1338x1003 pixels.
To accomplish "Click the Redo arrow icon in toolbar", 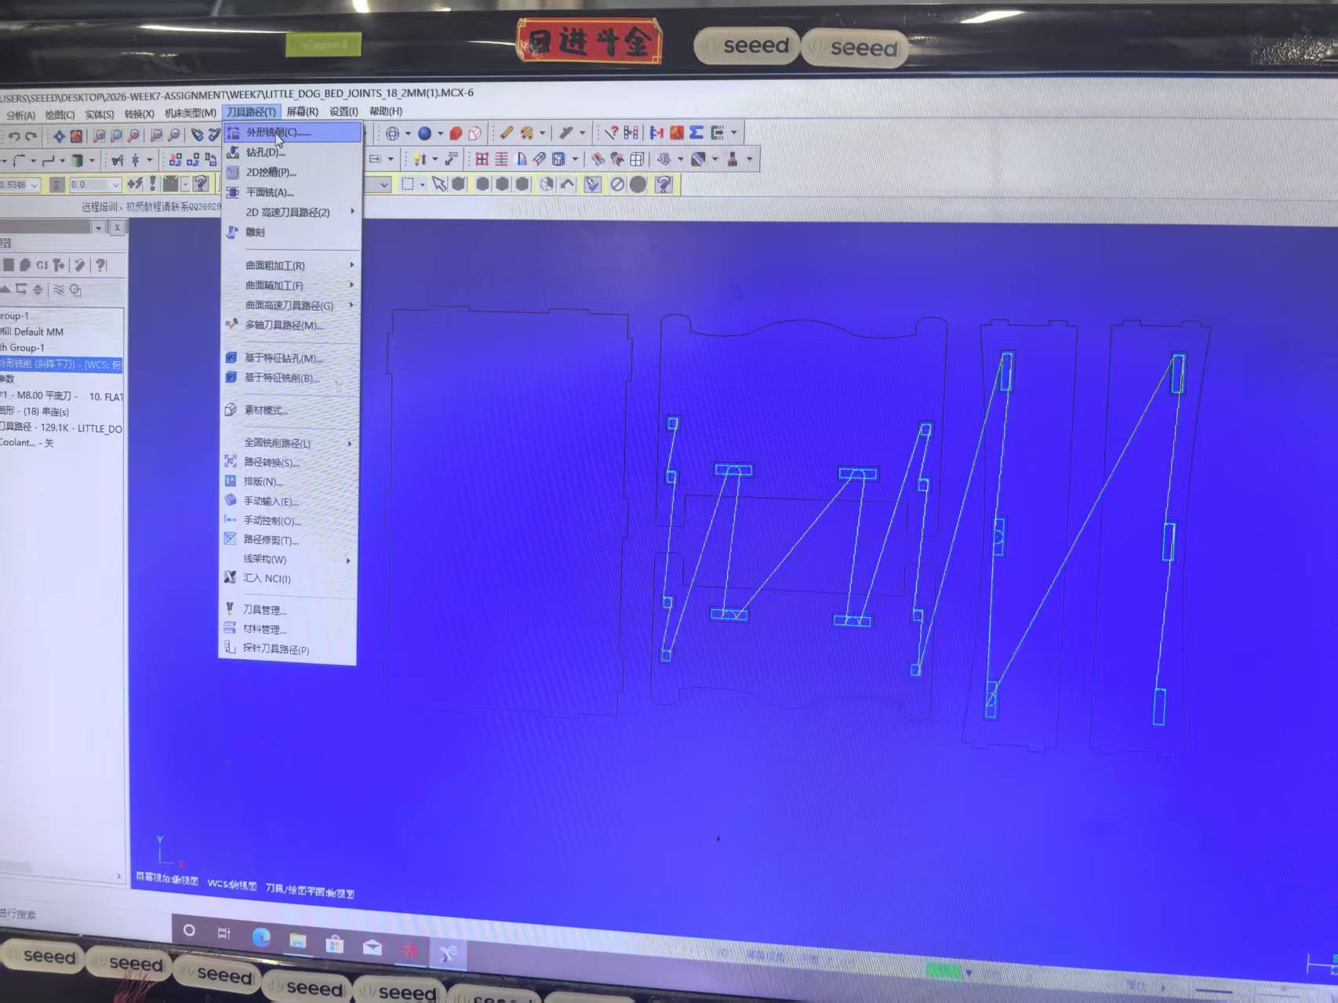I will tap(31, 136).
